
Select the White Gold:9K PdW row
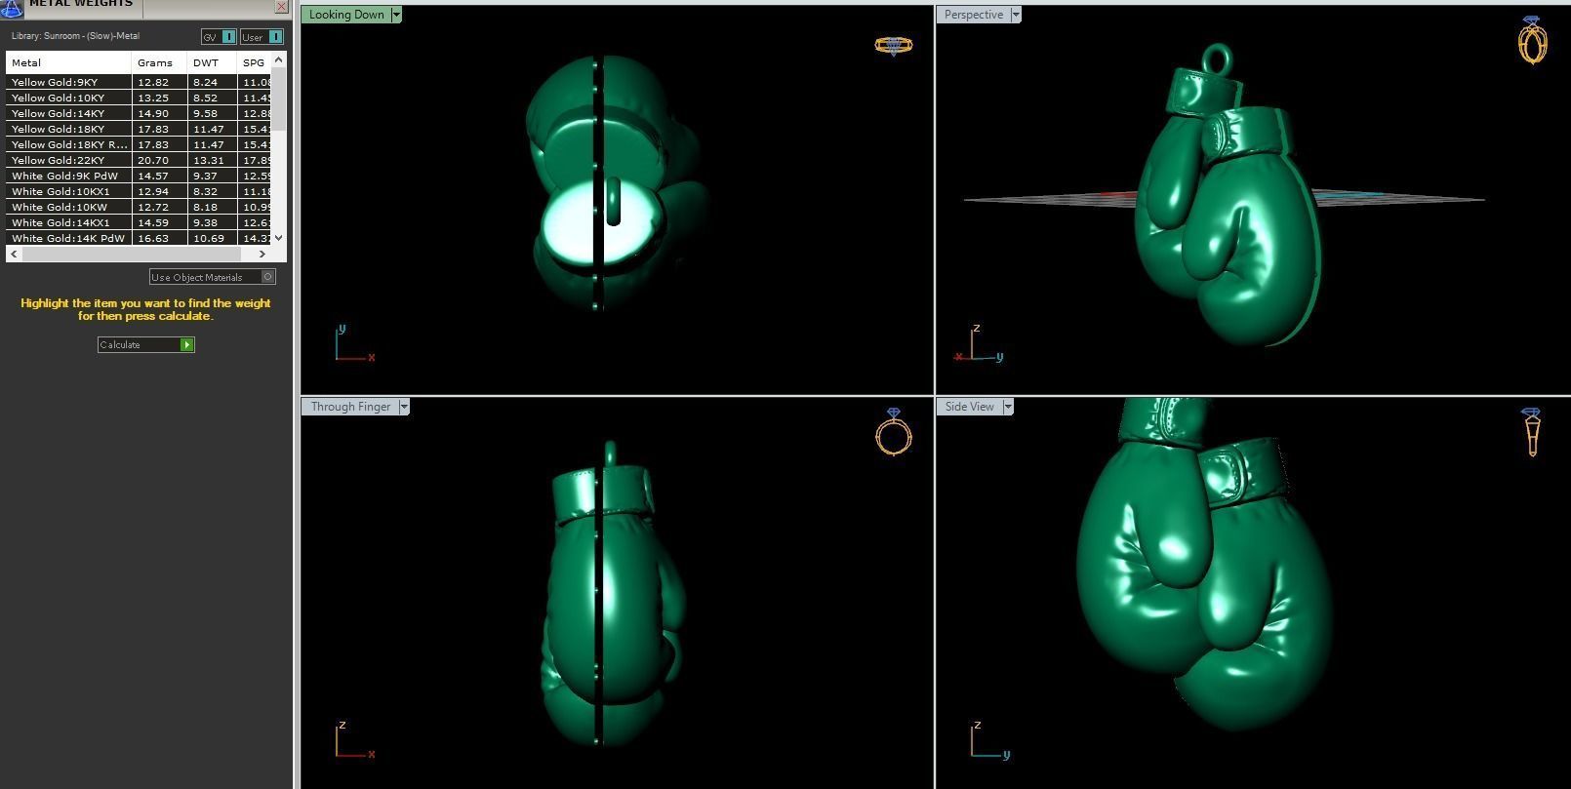[x=139, y=176]
